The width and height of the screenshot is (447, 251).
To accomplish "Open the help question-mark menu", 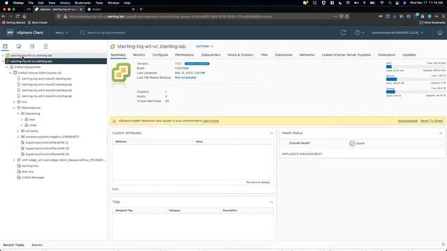I will click(359, 33).
